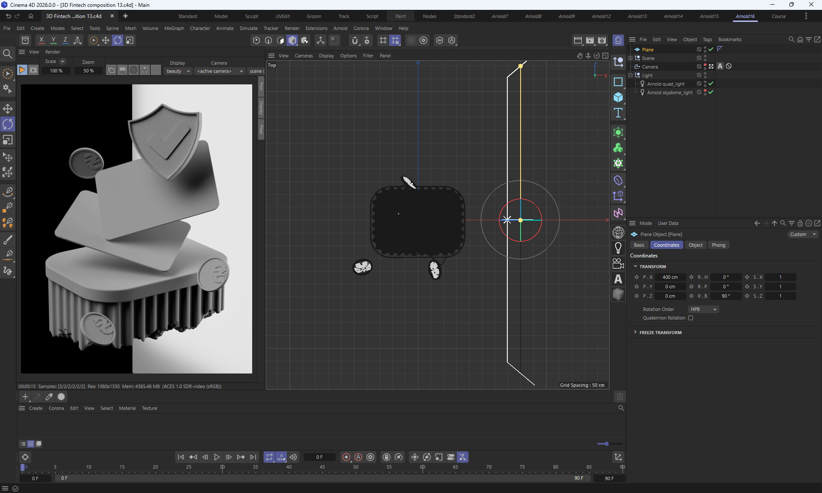This screenshot has width=822, height=493.
Task: Click the Cube primitive icon
Action: (x=618, y=98)
